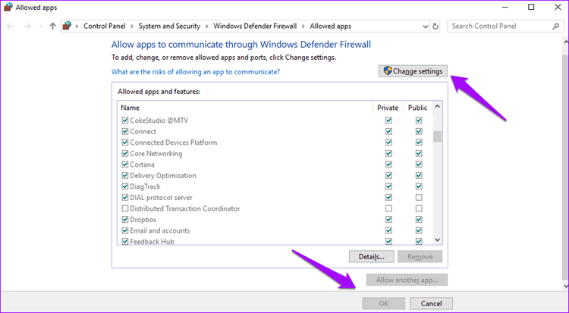Toggle Delivery Optimization name checkbox

click(x=125, y=176)
